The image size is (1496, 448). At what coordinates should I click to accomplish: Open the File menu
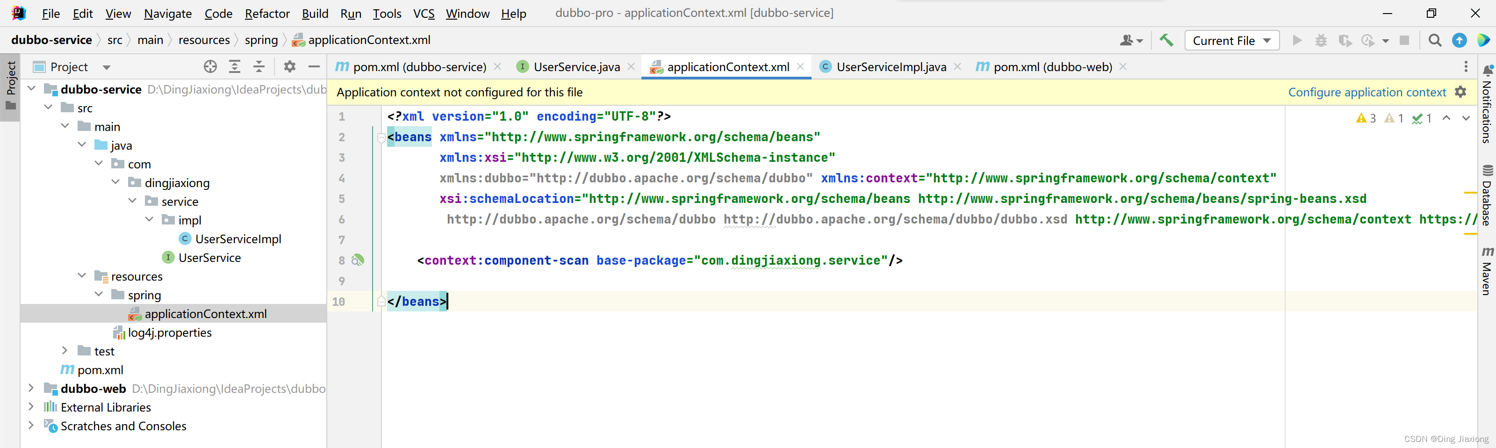[x=51, y=14]
